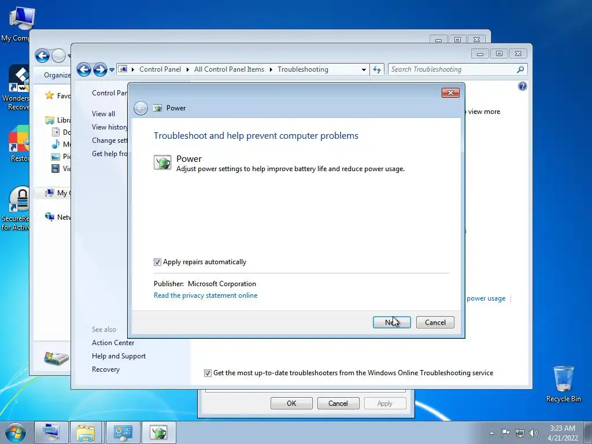Open the Control Panel taskbar button
592x444 pixels.
point(123,432)
